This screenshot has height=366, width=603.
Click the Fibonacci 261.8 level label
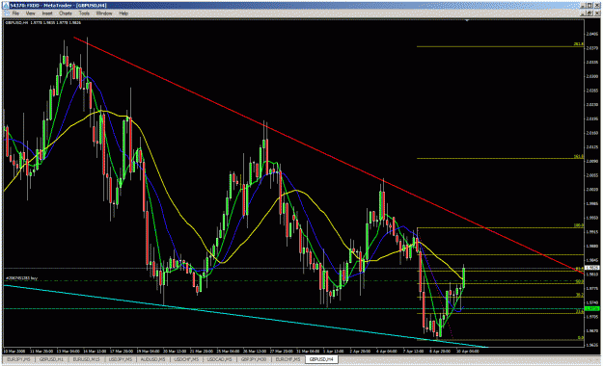(578, 44)
